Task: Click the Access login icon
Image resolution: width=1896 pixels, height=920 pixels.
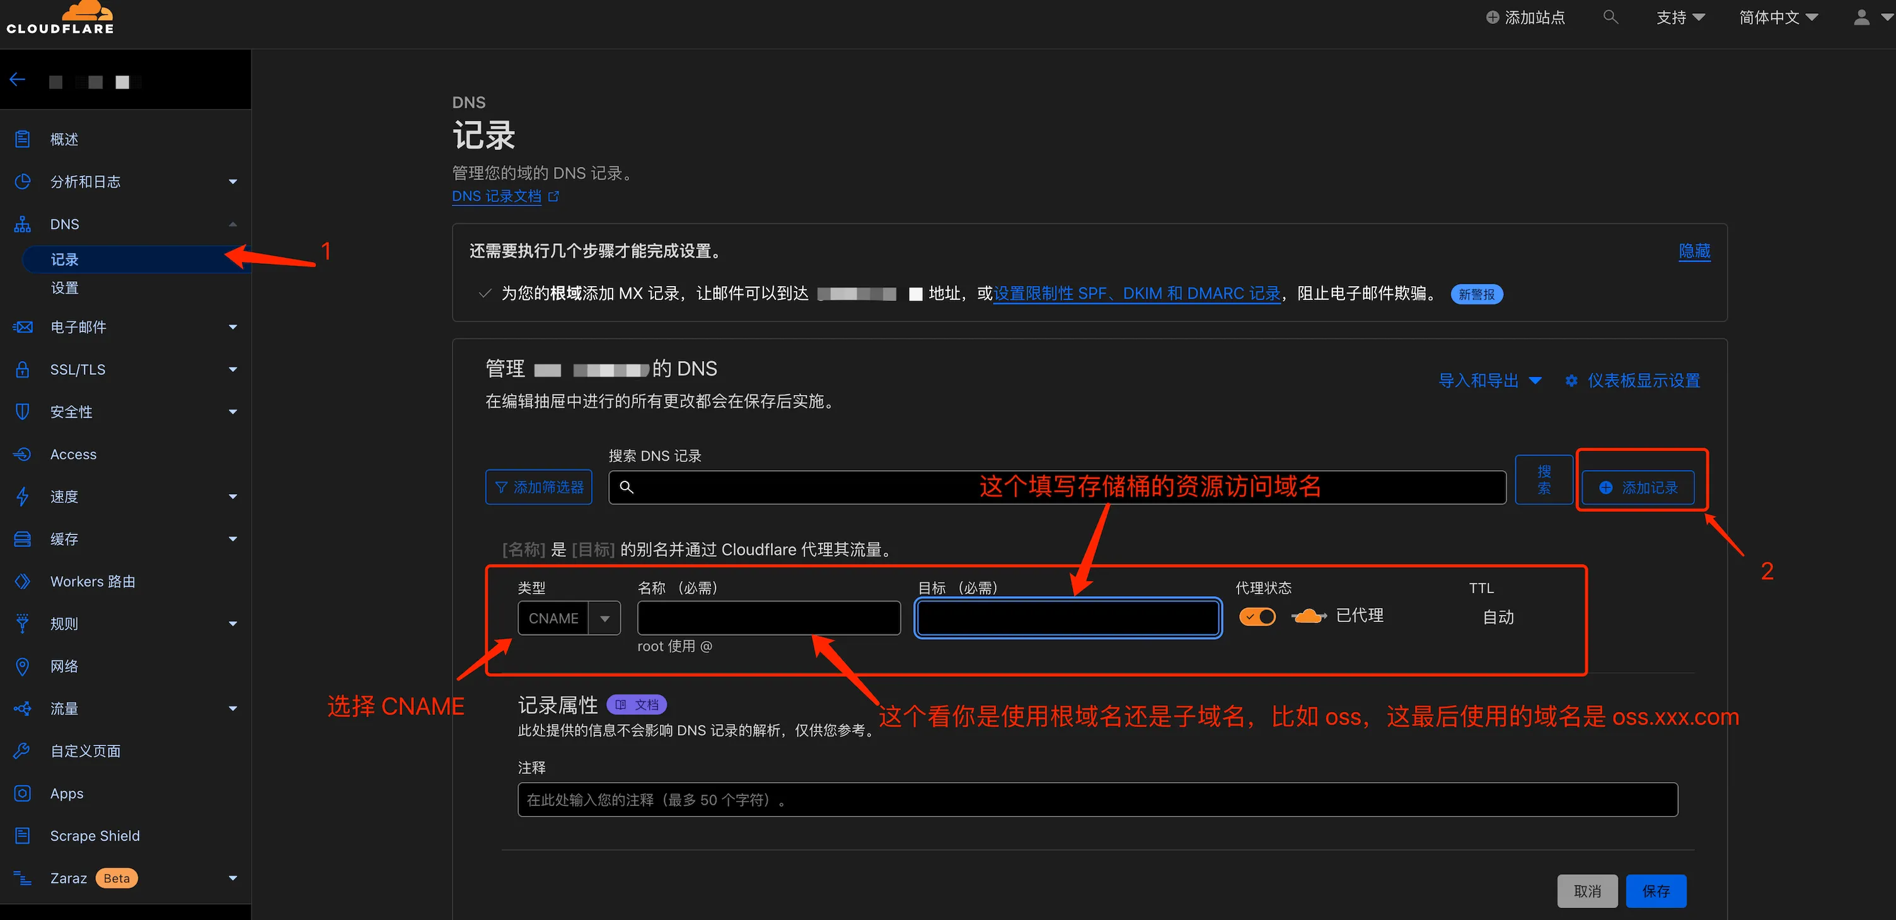Action: click(x=23, y=454)
